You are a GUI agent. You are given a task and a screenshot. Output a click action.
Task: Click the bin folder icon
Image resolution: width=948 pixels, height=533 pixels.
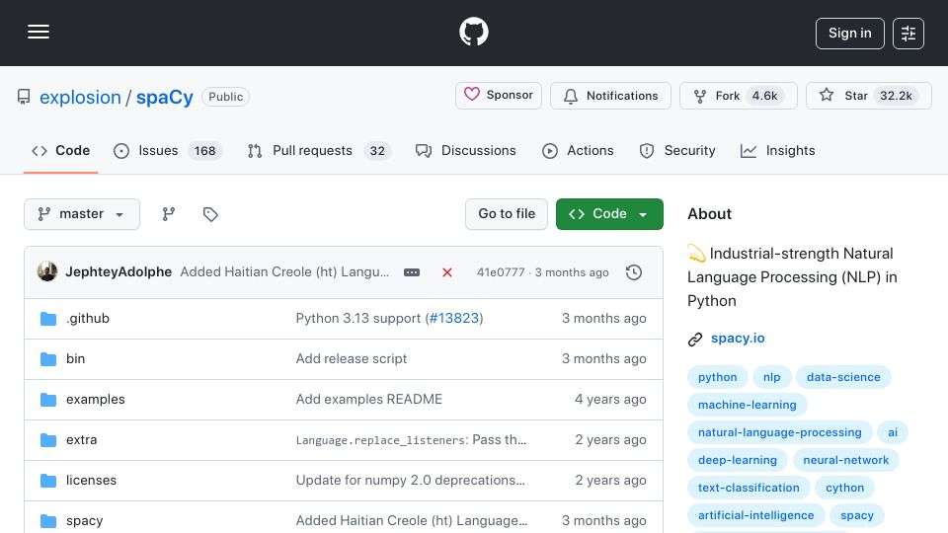(x=48, y=359)
